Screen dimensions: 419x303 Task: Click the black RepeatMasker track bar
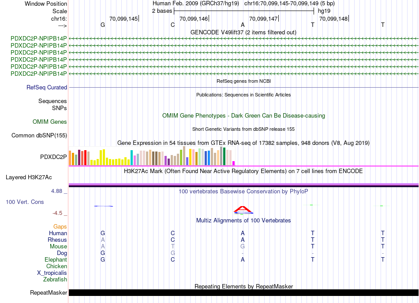click(x=243, y=292)
